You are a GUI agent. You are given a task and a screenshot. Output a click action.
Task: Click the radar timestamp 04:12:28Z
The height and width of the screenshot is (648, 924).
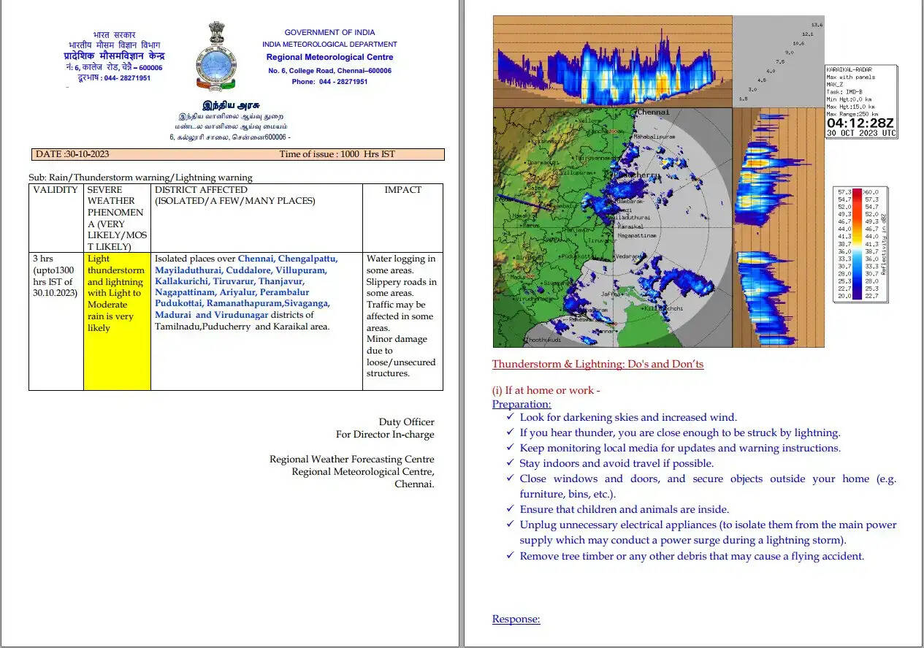coord(860,123)
